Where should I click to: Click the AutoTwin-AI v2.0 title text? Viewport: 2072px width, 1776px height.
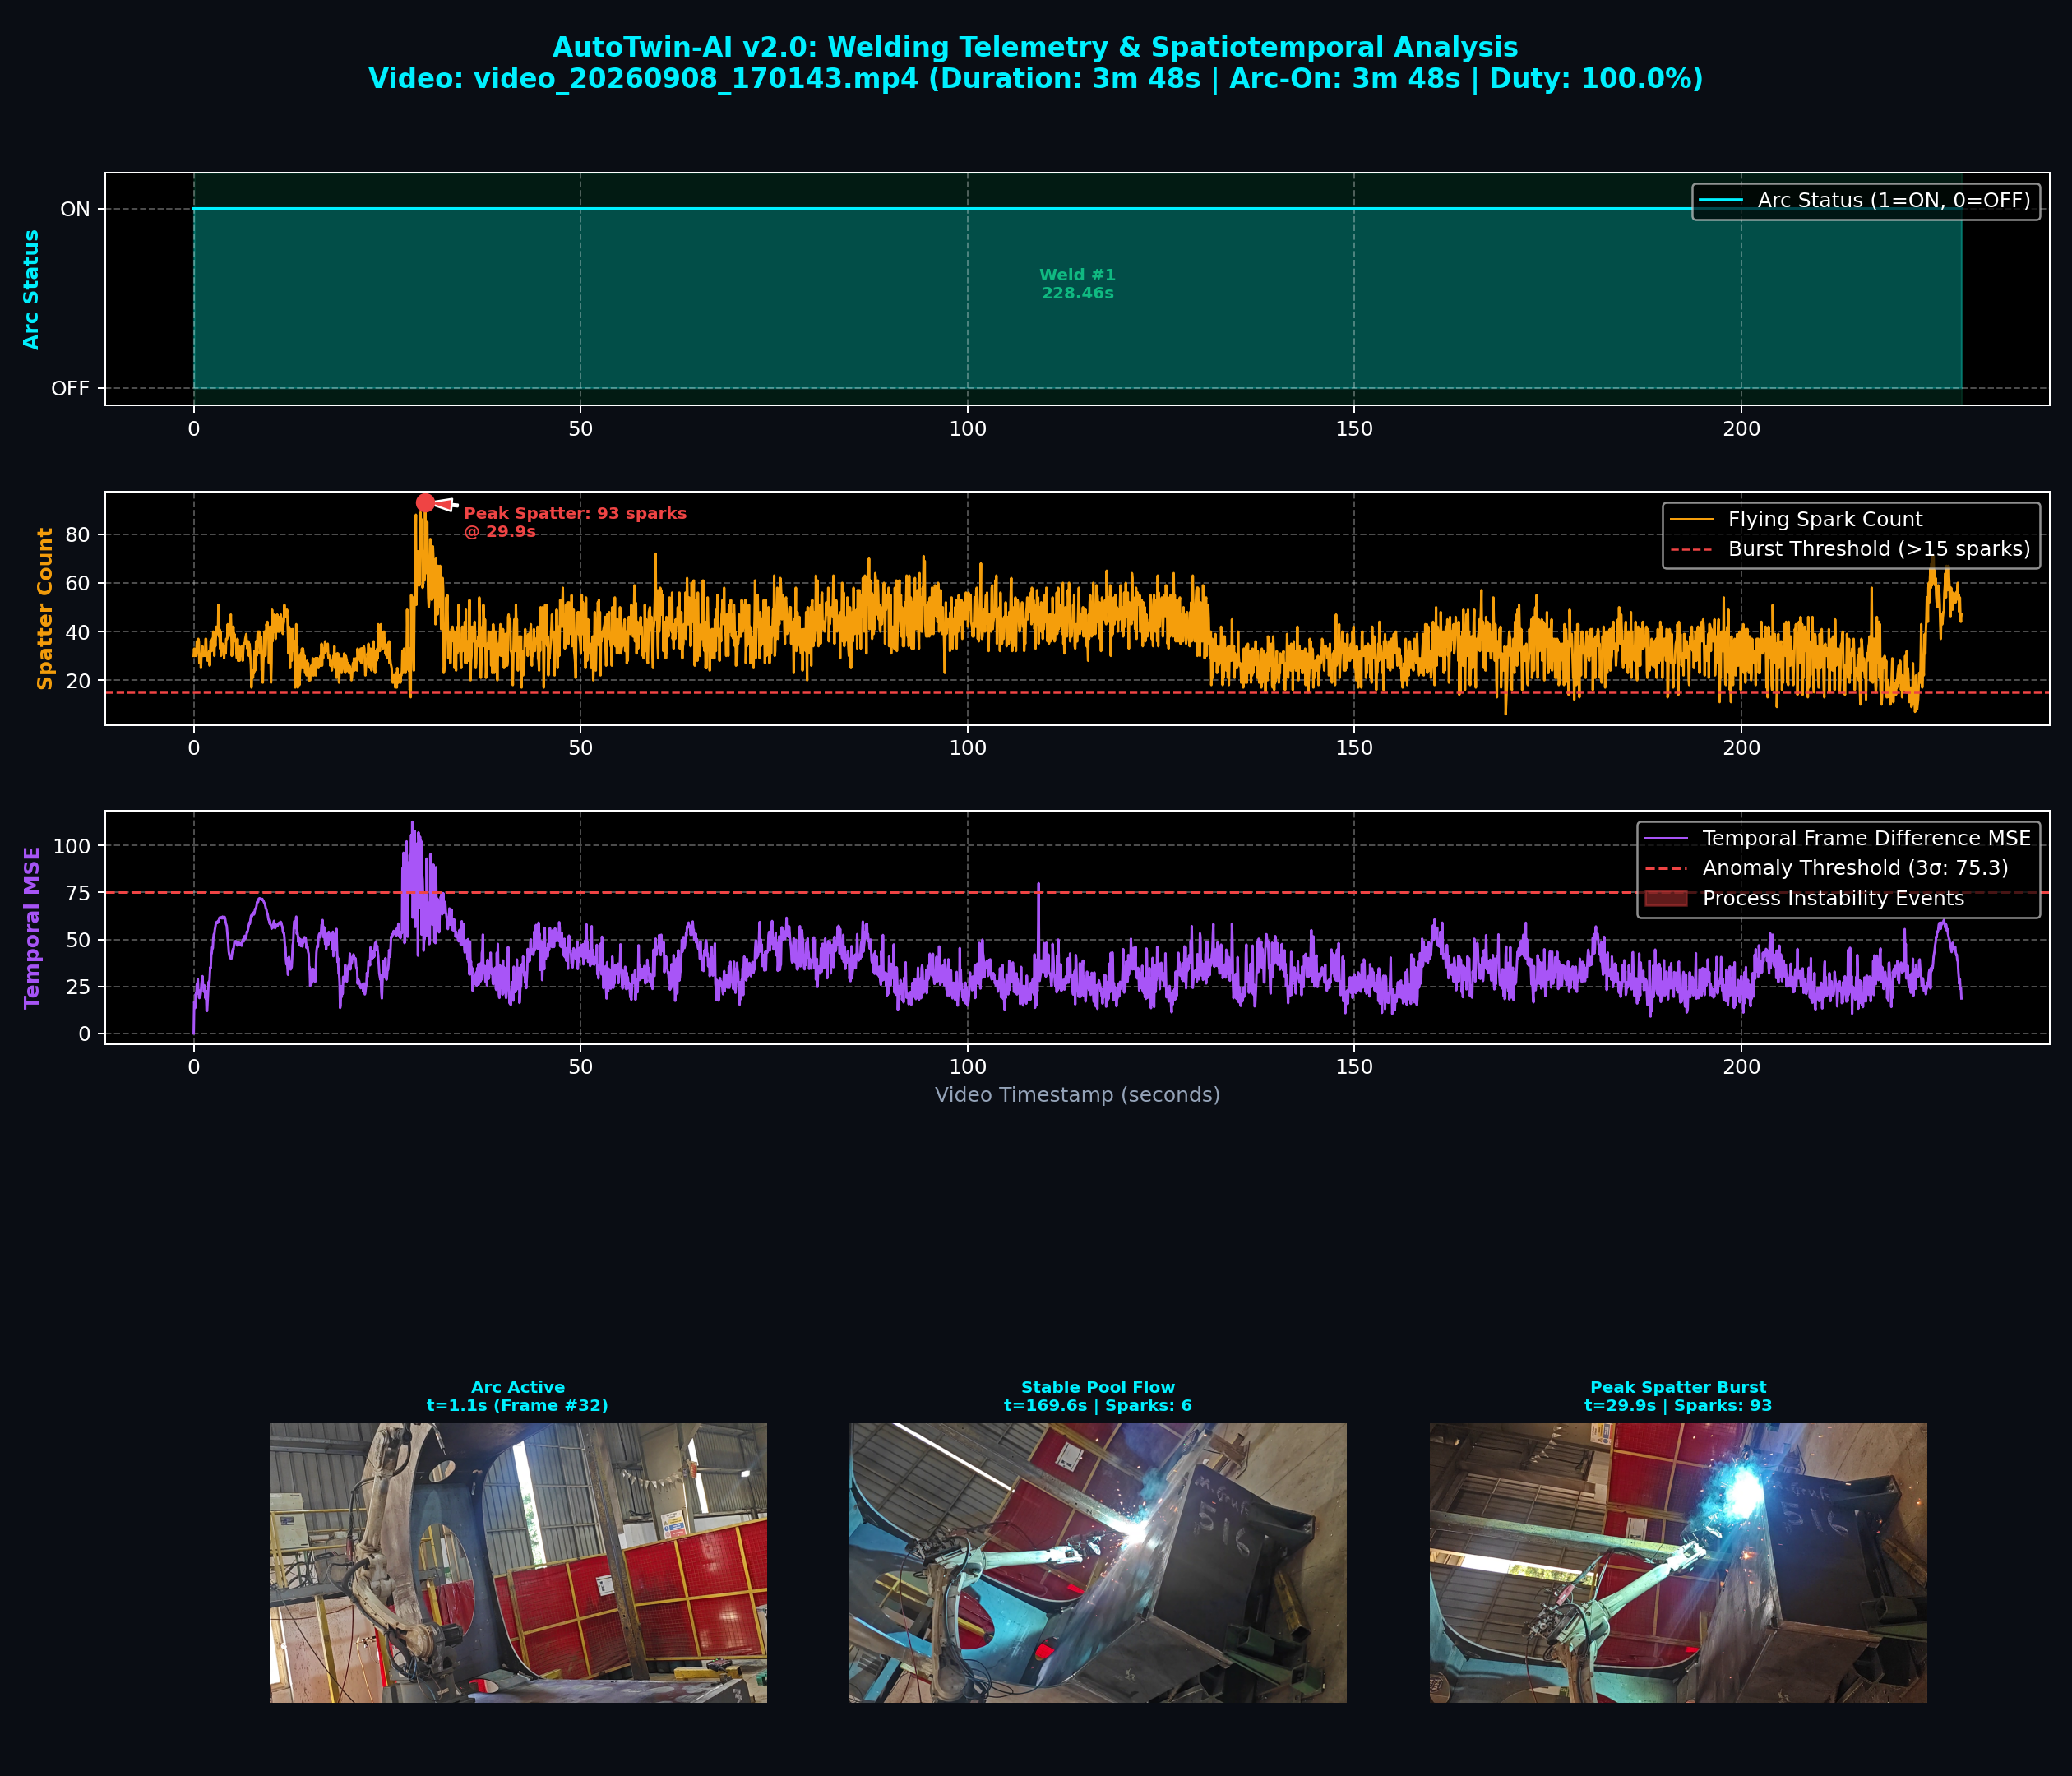coord(1035,47)
